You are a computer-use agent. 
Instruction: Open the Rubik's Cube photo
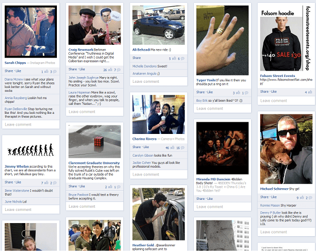pyautogui.click(x=94, y=141)
